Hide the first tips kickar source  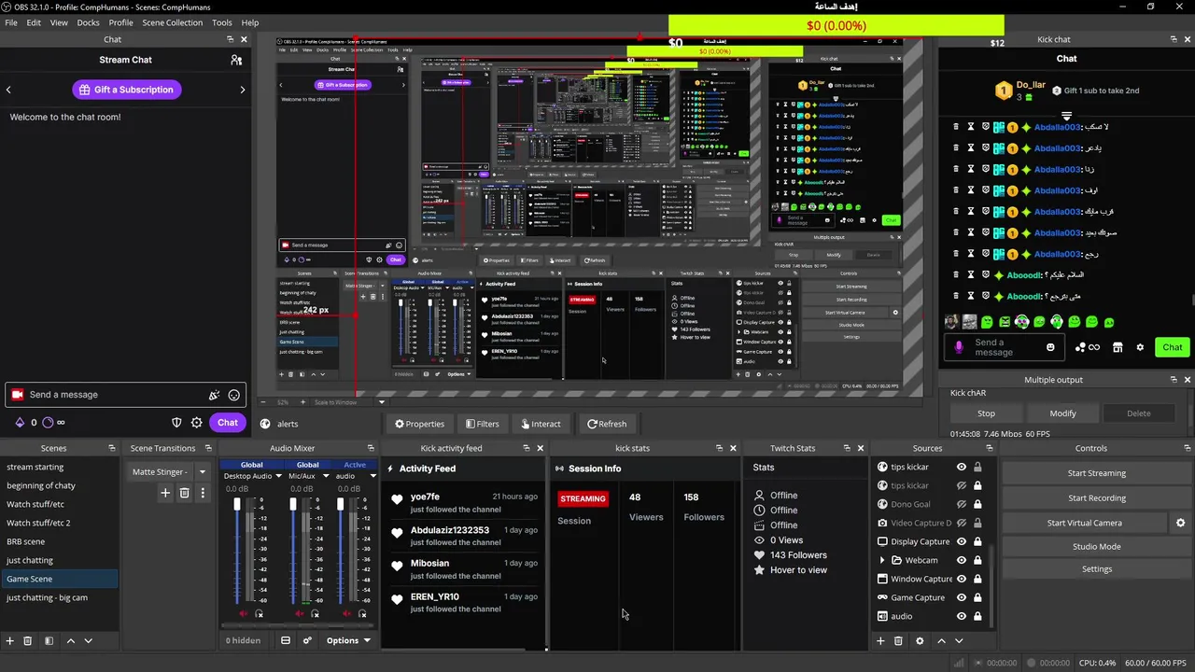(962, 467)
